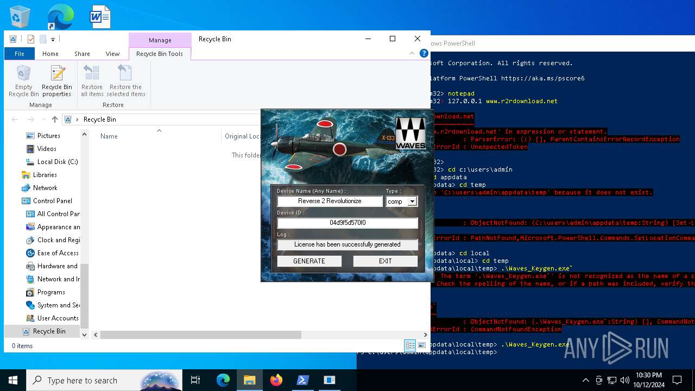Show hidden tray icons chevron
The image size is (695, 391).
tap(585, 380)
